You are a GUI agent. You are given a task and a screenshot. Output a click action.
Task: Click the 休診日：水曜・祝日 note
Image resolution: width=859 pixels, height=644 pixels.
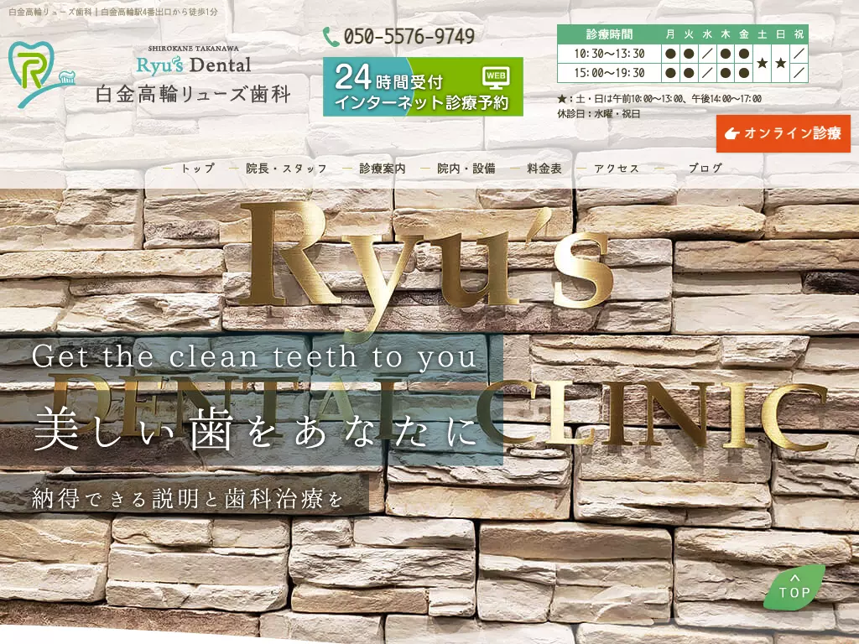point(599,114)
